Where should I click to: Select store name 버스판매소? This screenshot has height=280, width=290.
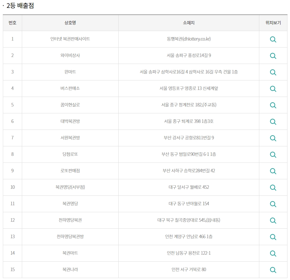tap(70, 88)
